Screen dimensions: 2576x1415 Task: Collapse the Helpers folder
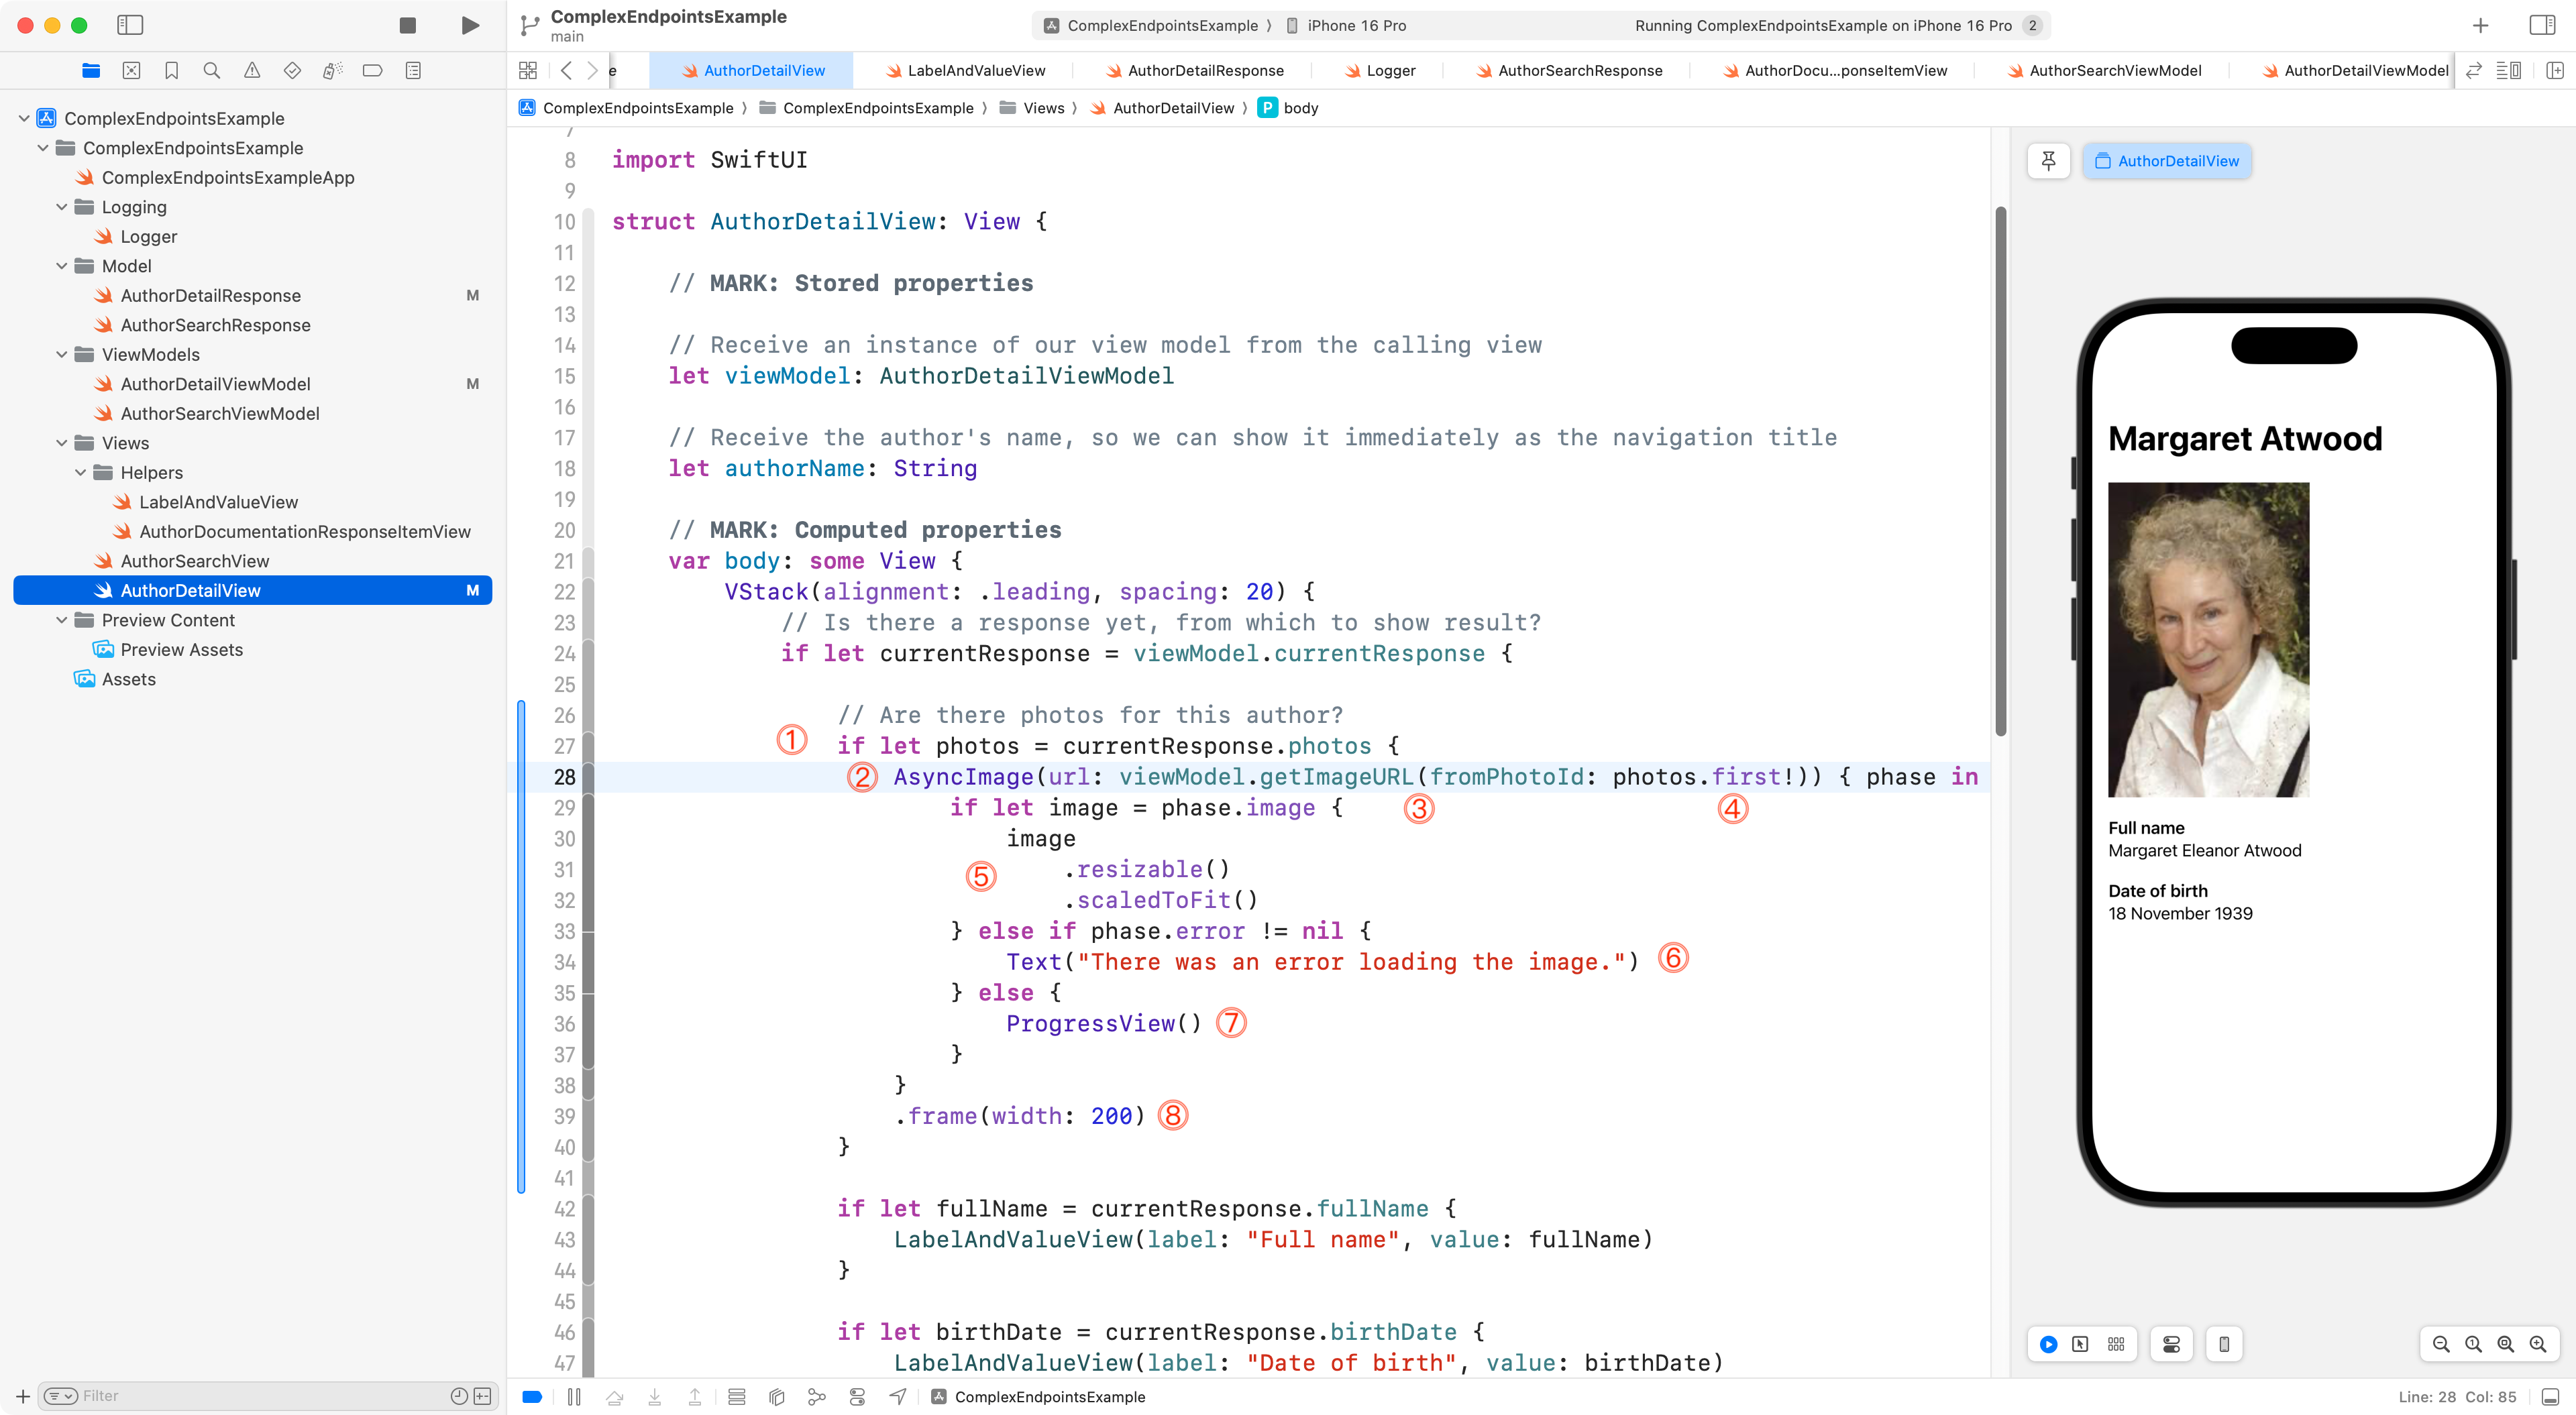click(81, 472)
